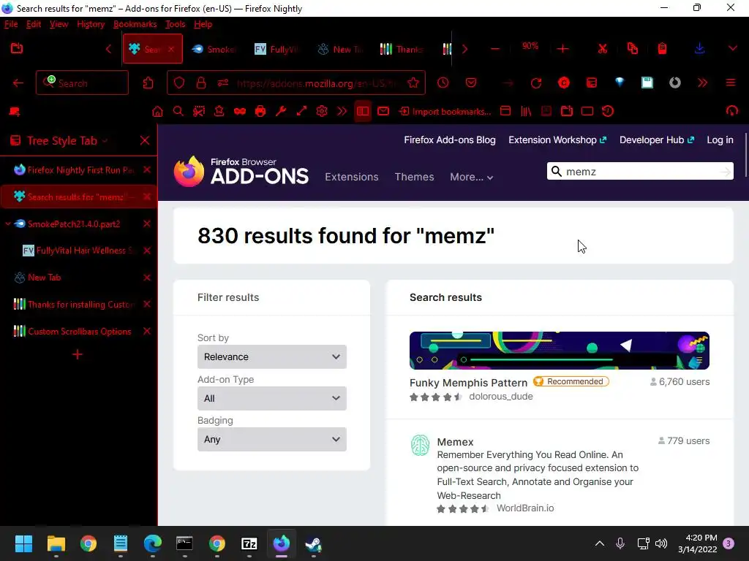Reload the current page
Screen dimensions: 749x561
tap(536, 83)
